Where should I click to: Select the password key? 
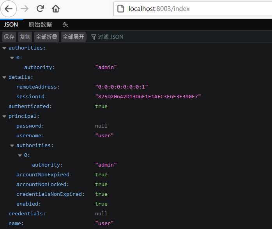pyautogui.click(x=30, y=126)
